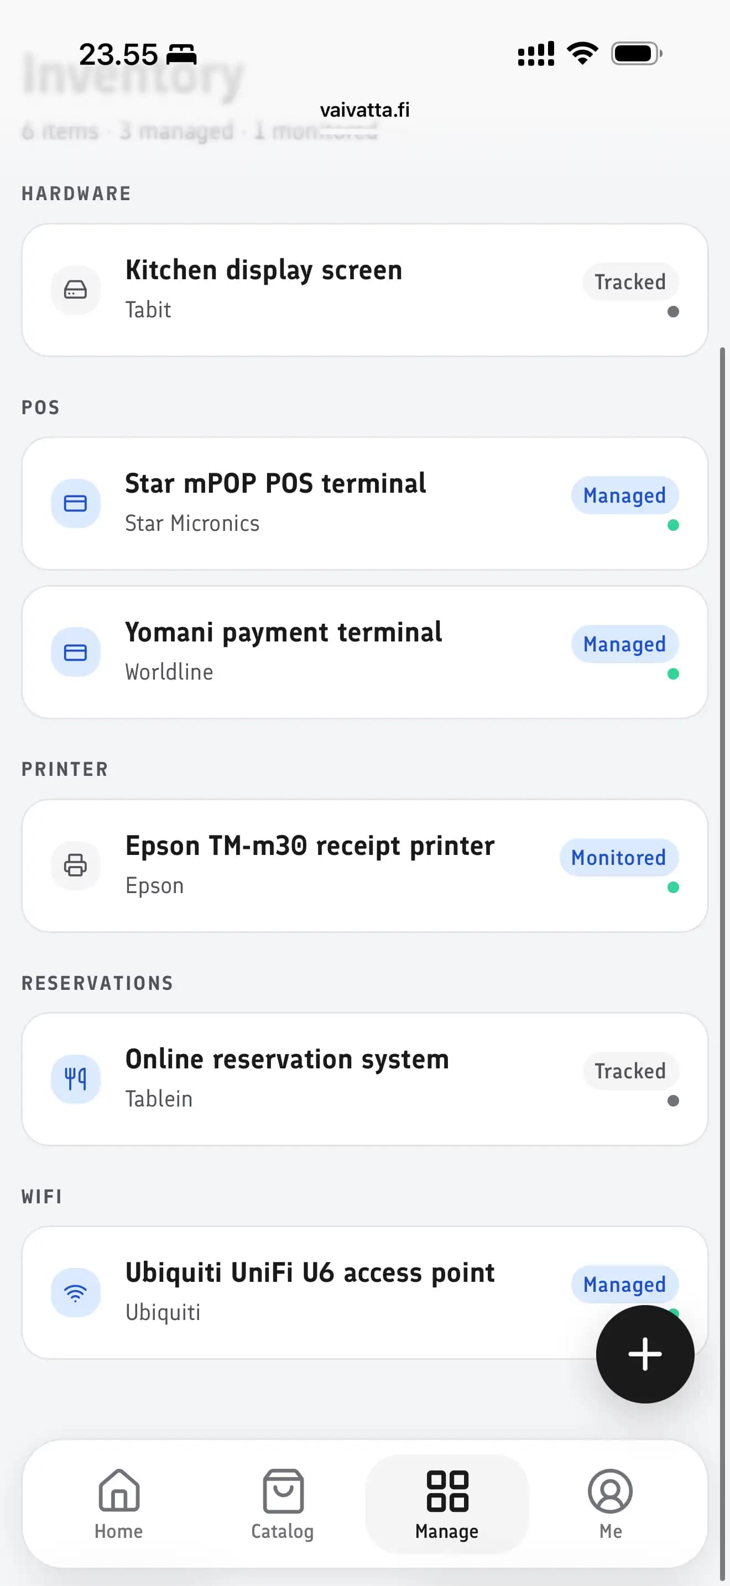Image resolution: width=730 pixels, height=1586 pixels.
Task: Tap the black plus add-item button
Action: coord(644,1354)
